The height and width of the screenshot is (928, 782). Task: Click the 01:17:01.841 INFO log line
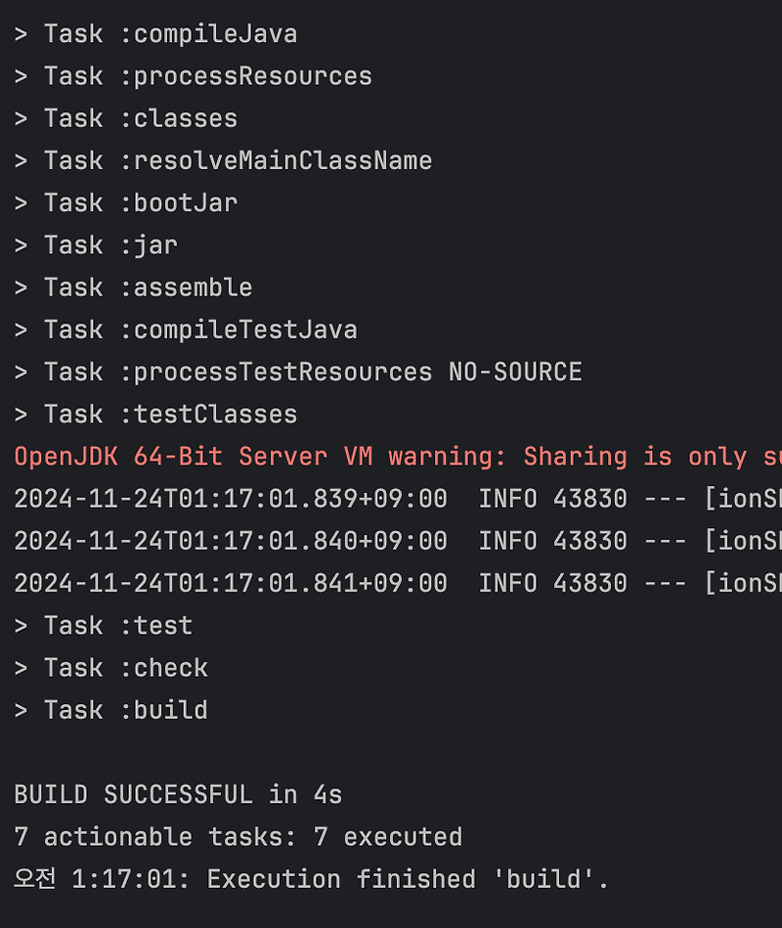point(398,584)
